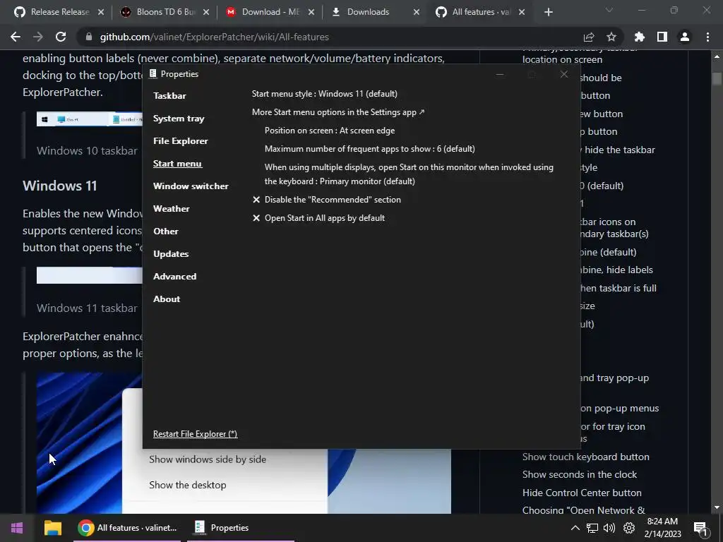Open the Taskbar section in Properties
The height and width of the screenshot is (542, 723).
tap(169, 96)
